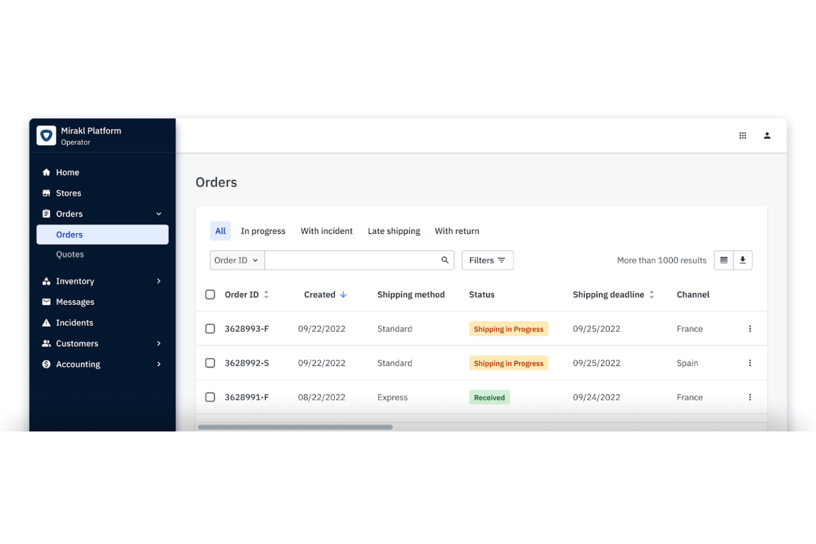
Task: Select the Stores icon
Action: pyautogui.click(x=46, y=193)
